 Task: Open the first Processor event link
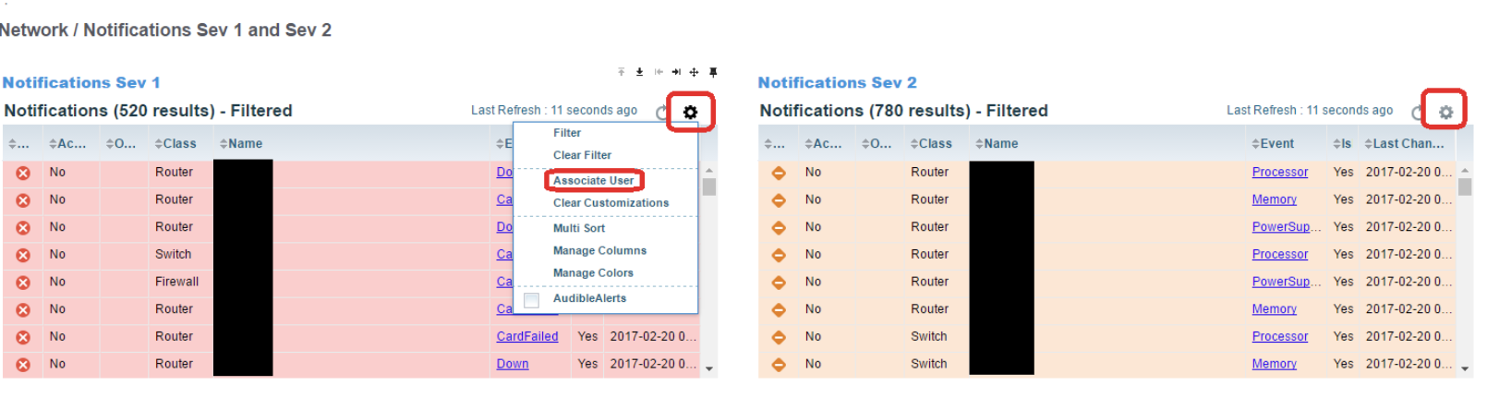tap(1279, 173)
